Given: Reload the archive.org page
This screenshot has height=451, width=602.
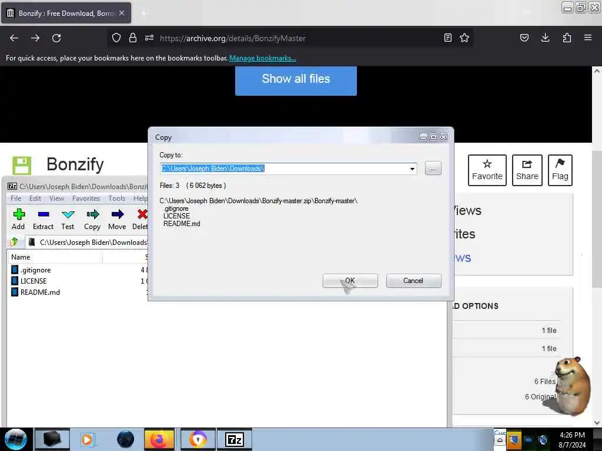Looking at the screenshot, I should pyautogui.click(x=56, y=38).
